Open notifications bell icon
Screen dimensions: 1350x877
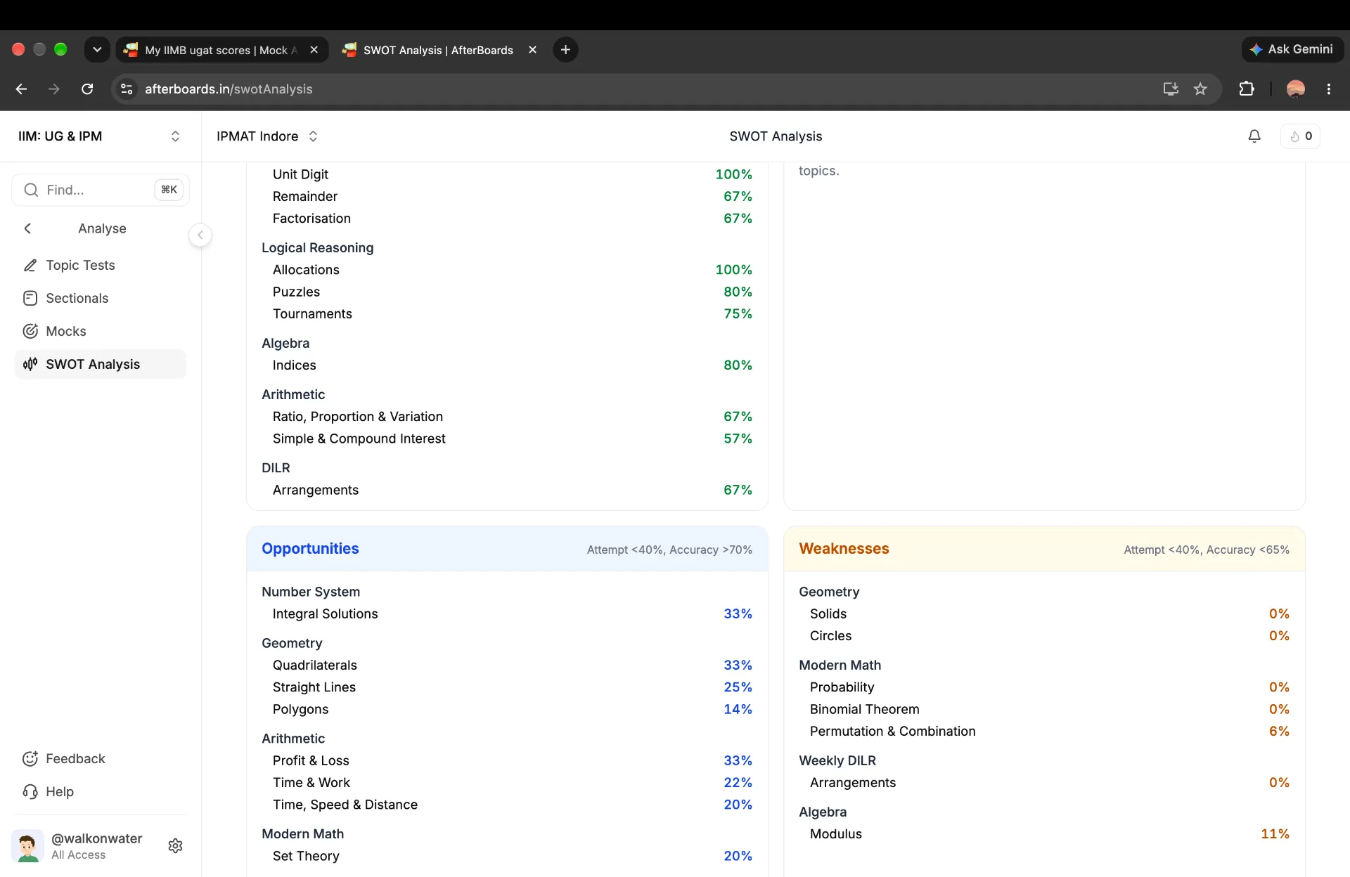point(1254,136)
